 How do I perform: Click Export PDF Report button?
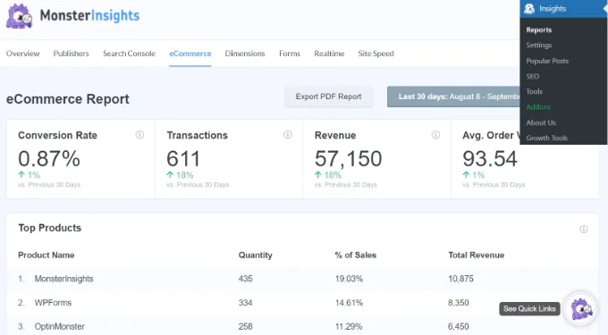[x=328, y=96]
